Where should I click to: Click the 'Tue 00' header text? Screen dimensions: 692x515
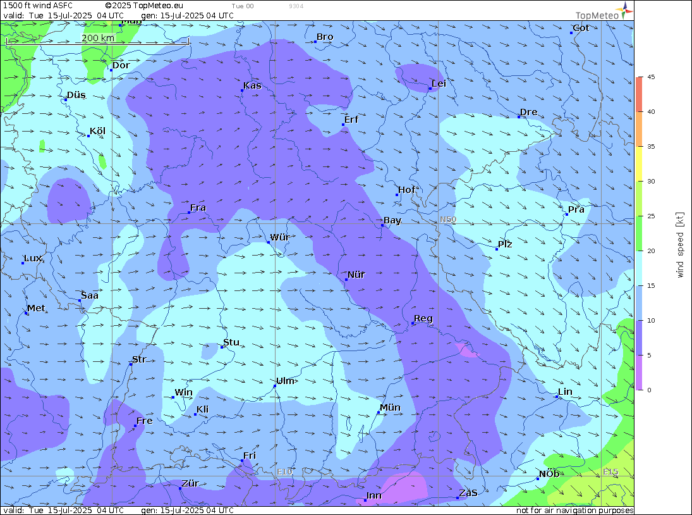(243, 6)
